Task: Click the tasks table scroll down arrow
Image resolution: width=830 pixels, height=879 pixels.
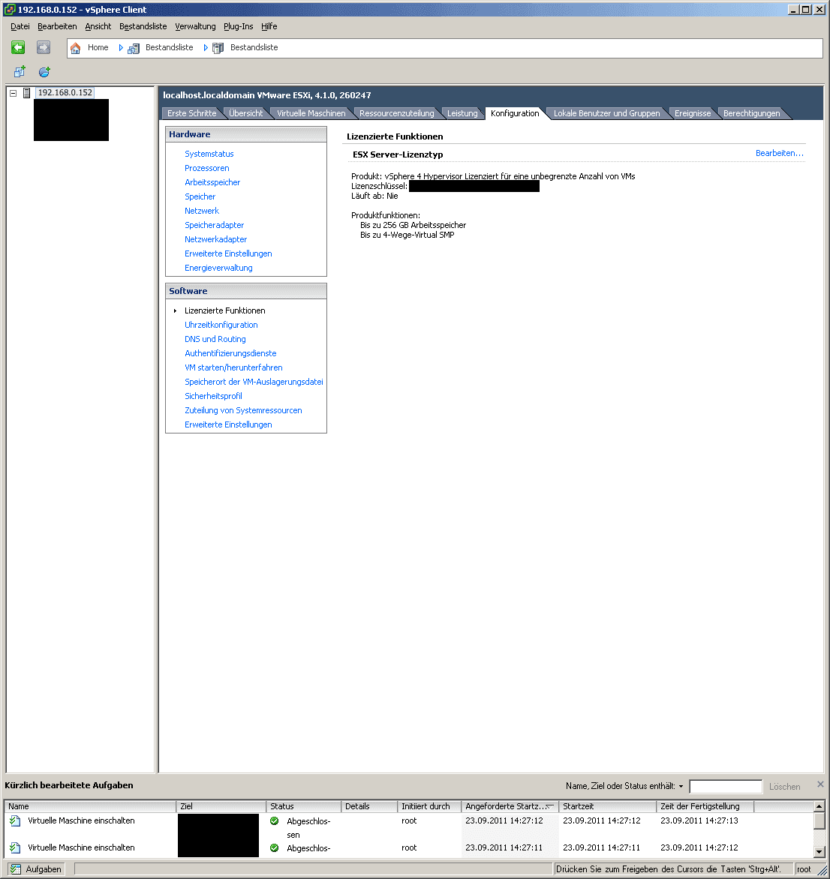Action: click(819, 851)
